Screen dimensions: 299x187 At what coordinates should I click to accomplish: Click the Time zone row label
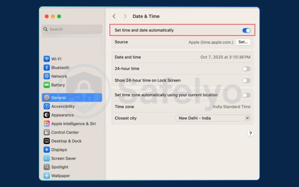[x=124, y=107]
